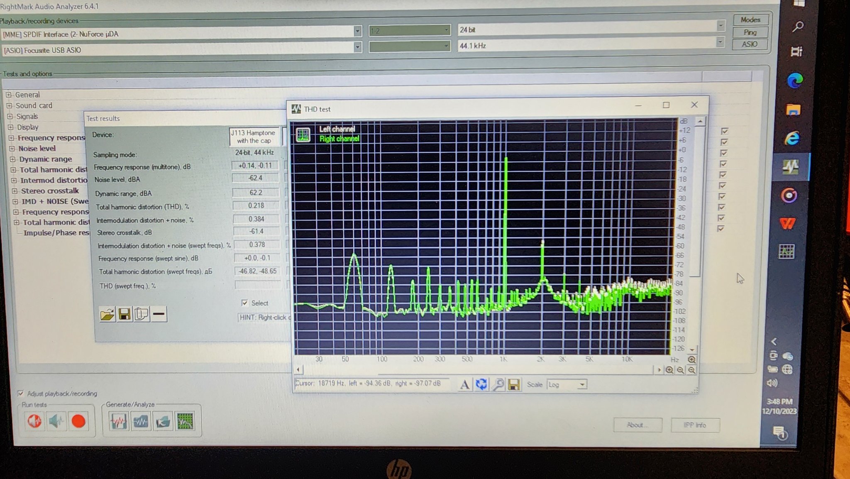Save results floppy icon in Test results

pos(125,314)
